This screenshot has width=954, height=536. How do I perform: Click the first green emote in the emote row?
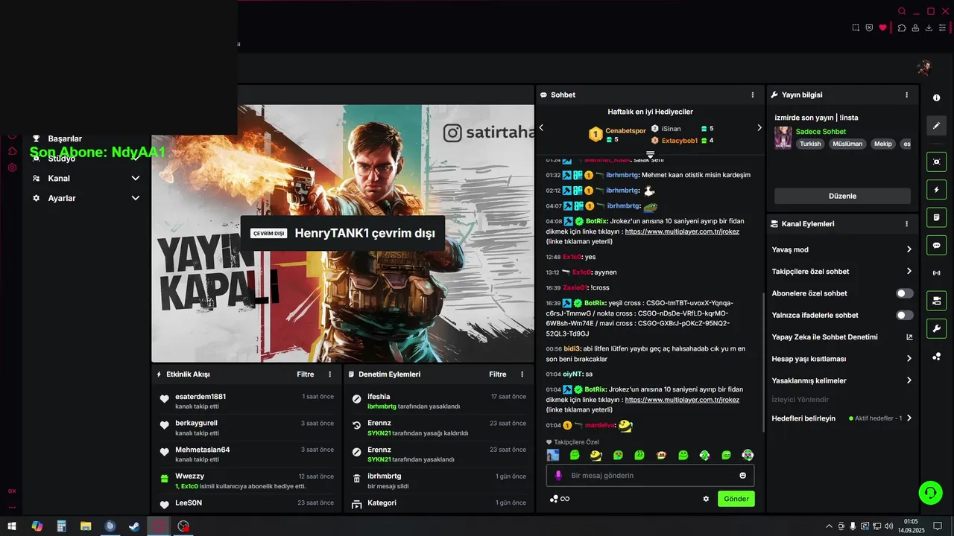pos(575,455)
